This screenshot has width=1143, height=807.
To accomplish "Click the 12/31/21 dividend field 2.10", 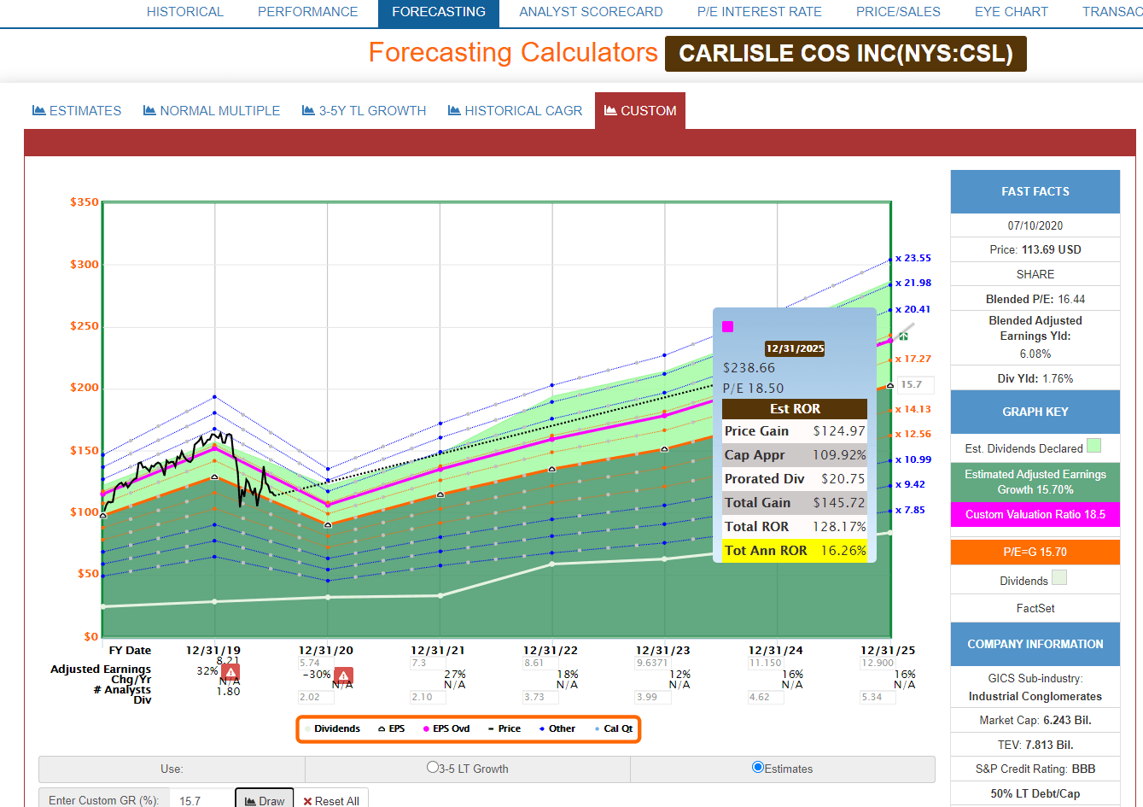I will (x=428, y=697).
